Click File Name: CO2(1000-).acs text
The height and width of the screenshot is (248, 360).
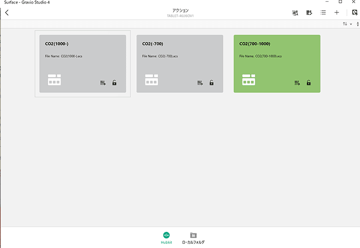click(x=64, y=56)
